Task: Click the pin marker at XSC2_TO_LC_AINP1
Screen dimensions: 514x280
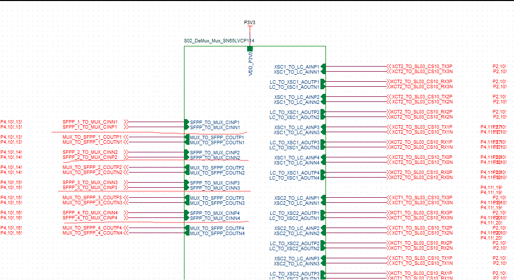Action: 323,198
